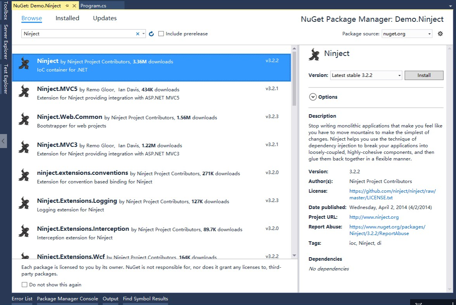Open the document tabs overflow arrow
The width and height of the screenshot is (456, 305).
coord(450,6)
